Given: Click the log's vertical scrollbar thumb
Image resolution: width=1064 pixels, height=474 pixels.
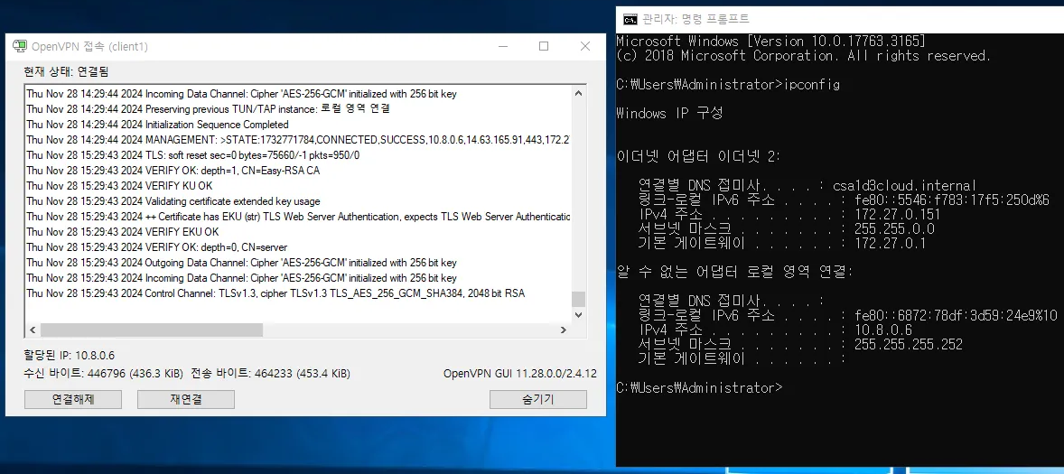Looking at the screenshot, I should pos(578,299).
